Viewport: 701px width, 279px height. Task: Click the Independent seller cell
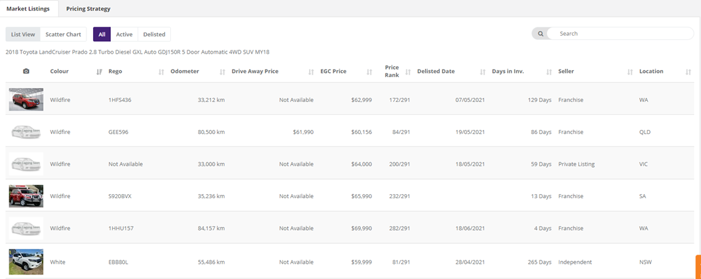pos(575,262)
